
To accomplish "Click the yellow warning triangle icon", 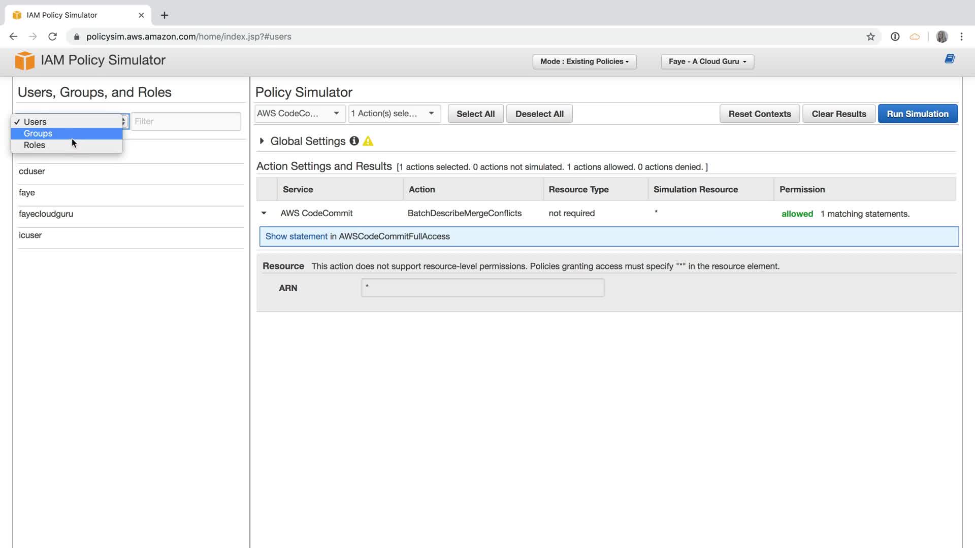I will [x=368, y=142].
